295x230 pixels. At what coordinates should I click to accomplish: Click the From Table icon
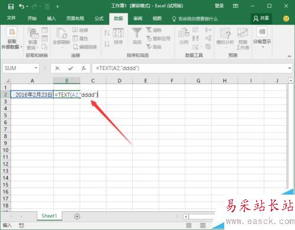pyautogui.click(x=45, y=38)
